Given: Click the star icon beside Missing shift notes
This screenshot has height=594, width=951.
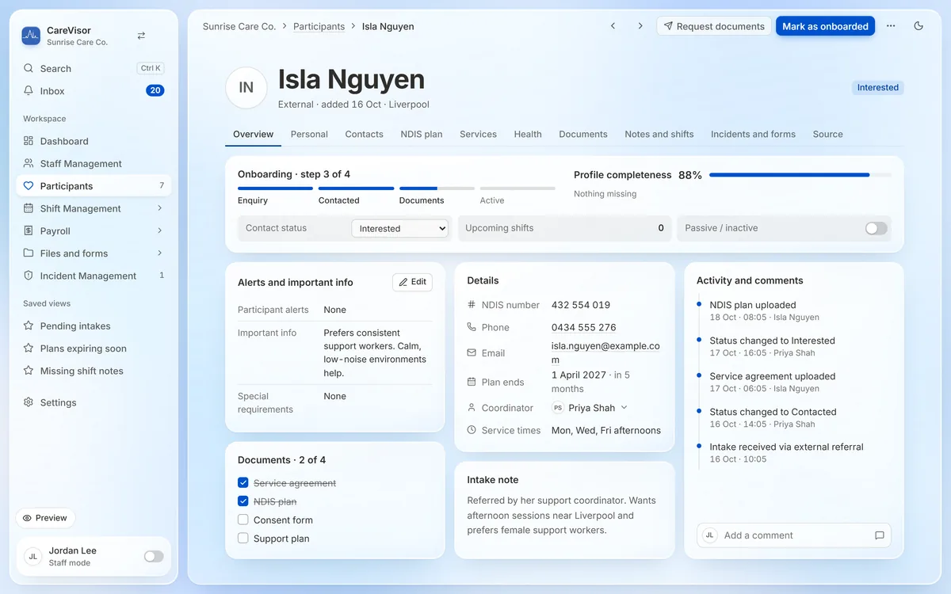Looking at the screenshot, I should tap(29, 371).
